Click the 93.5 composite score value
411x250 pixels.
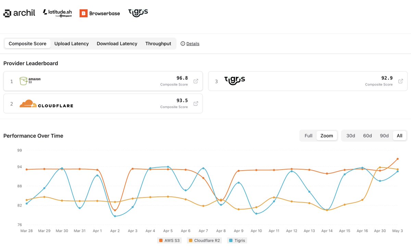point(182,101)
